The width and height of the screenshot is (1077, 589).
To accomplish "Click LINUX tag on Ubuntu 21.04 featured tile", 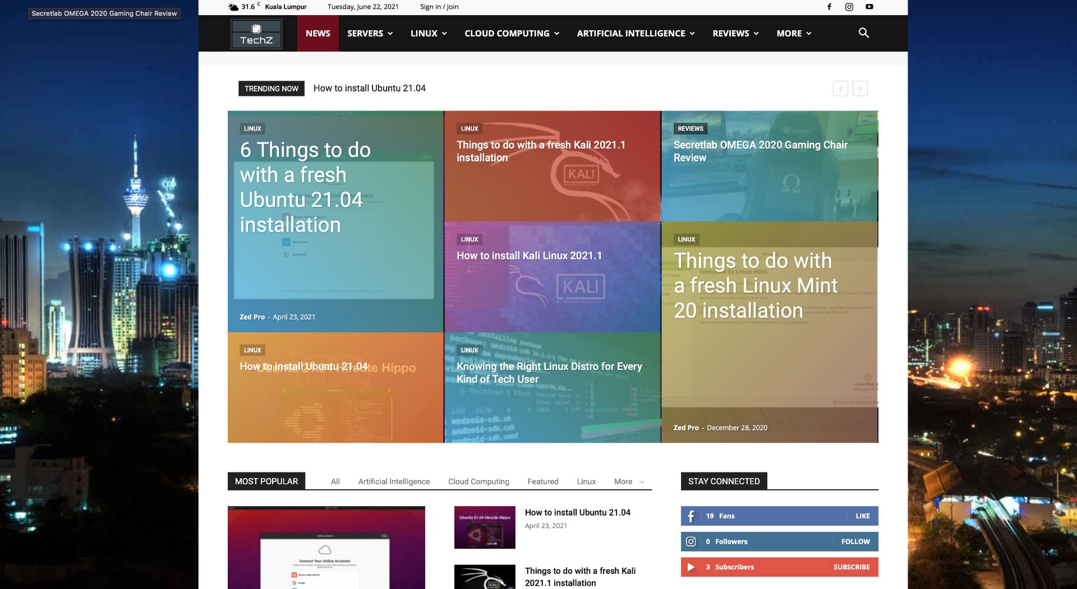I will (x=252, y=128).
